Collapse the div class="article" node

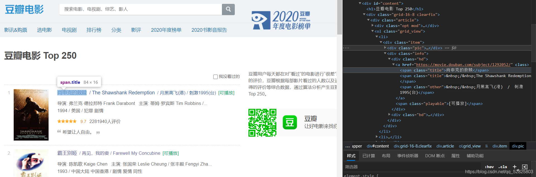[368, 20]
